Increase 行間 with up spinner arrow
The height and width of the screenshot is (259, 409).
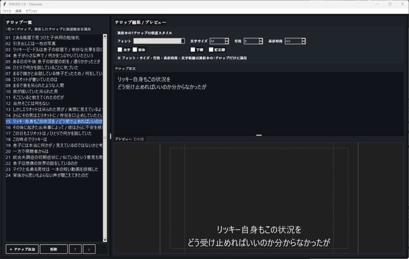coord(260,40)
